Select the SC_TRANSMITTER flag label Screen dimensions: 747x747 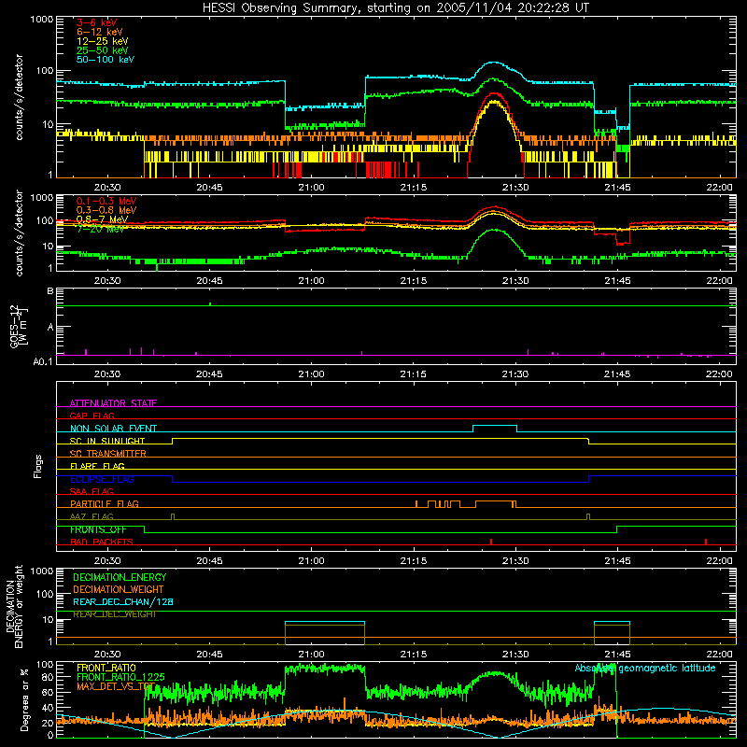(x=108, y=454)
